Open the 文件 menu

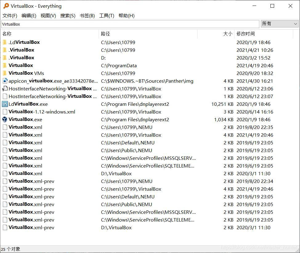coord(9,16)
